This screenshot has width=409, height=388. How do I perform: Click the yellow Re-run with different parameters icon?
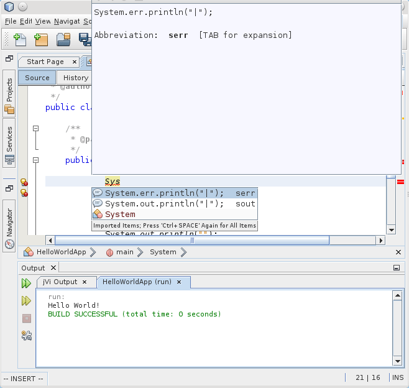[x=26, y=301]
